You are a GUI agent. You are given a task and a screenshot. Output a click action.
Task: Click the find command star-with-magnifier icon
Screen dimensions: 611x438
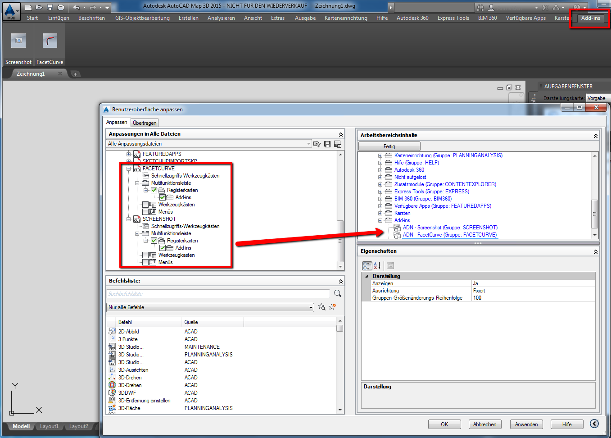322,307
